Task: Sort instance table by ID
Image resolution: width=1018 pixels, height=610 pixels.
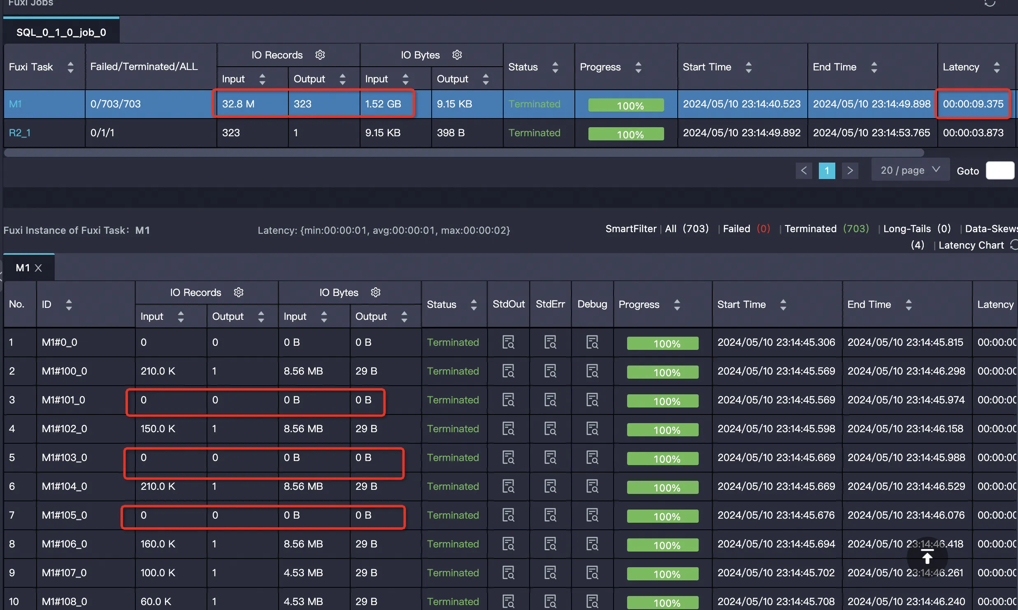Action: click(69, 305)
